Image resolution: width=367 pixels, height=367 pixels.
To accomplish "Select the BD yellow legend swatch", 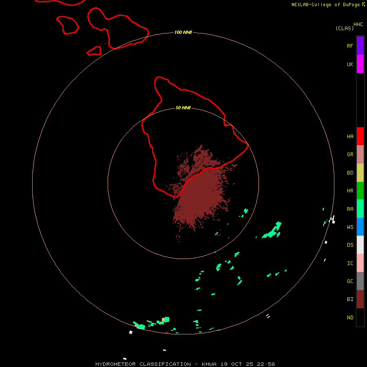I will click(360, 173).
